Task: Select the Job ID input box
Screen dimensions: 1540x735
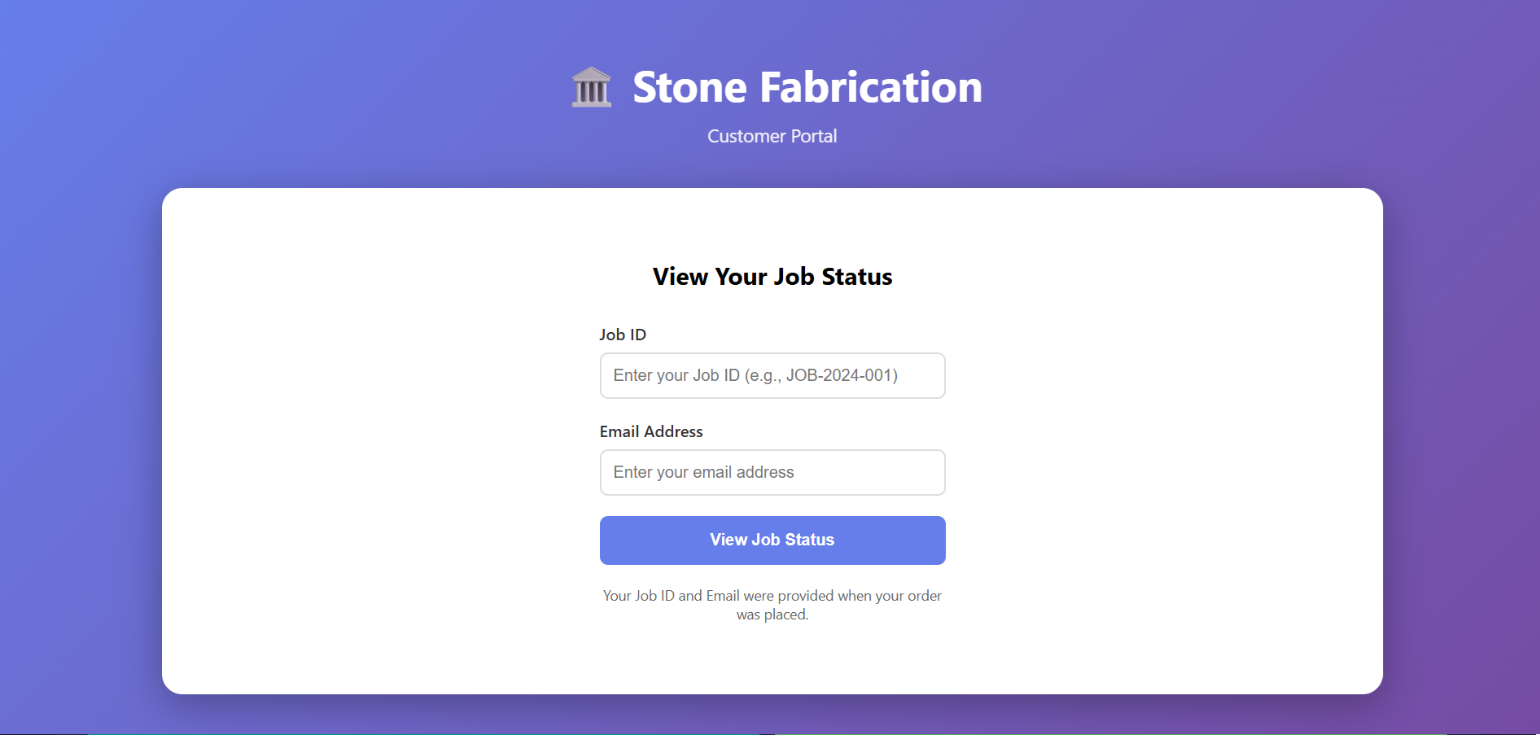Action: point(772,375)
